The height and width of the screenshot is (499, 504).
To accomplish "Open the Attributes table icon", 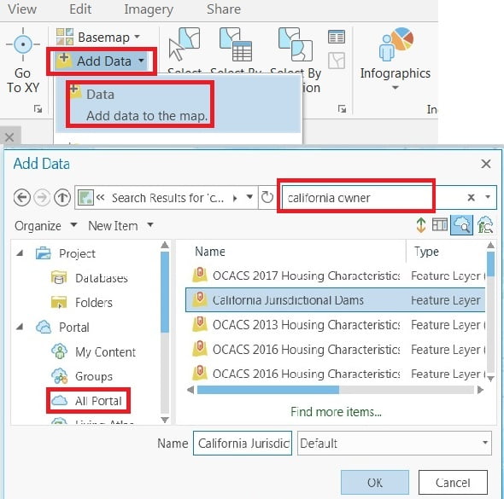I will 337,37.
